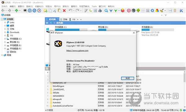Toggle checkbox selection mode icon

tap(95, 10)
